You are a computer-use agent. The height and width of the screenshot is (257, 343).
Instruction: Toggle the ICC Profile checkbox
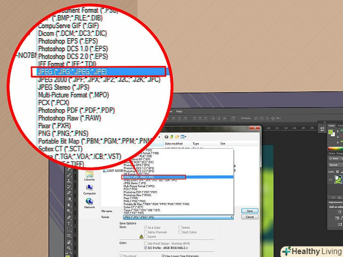tap(146, 248)
